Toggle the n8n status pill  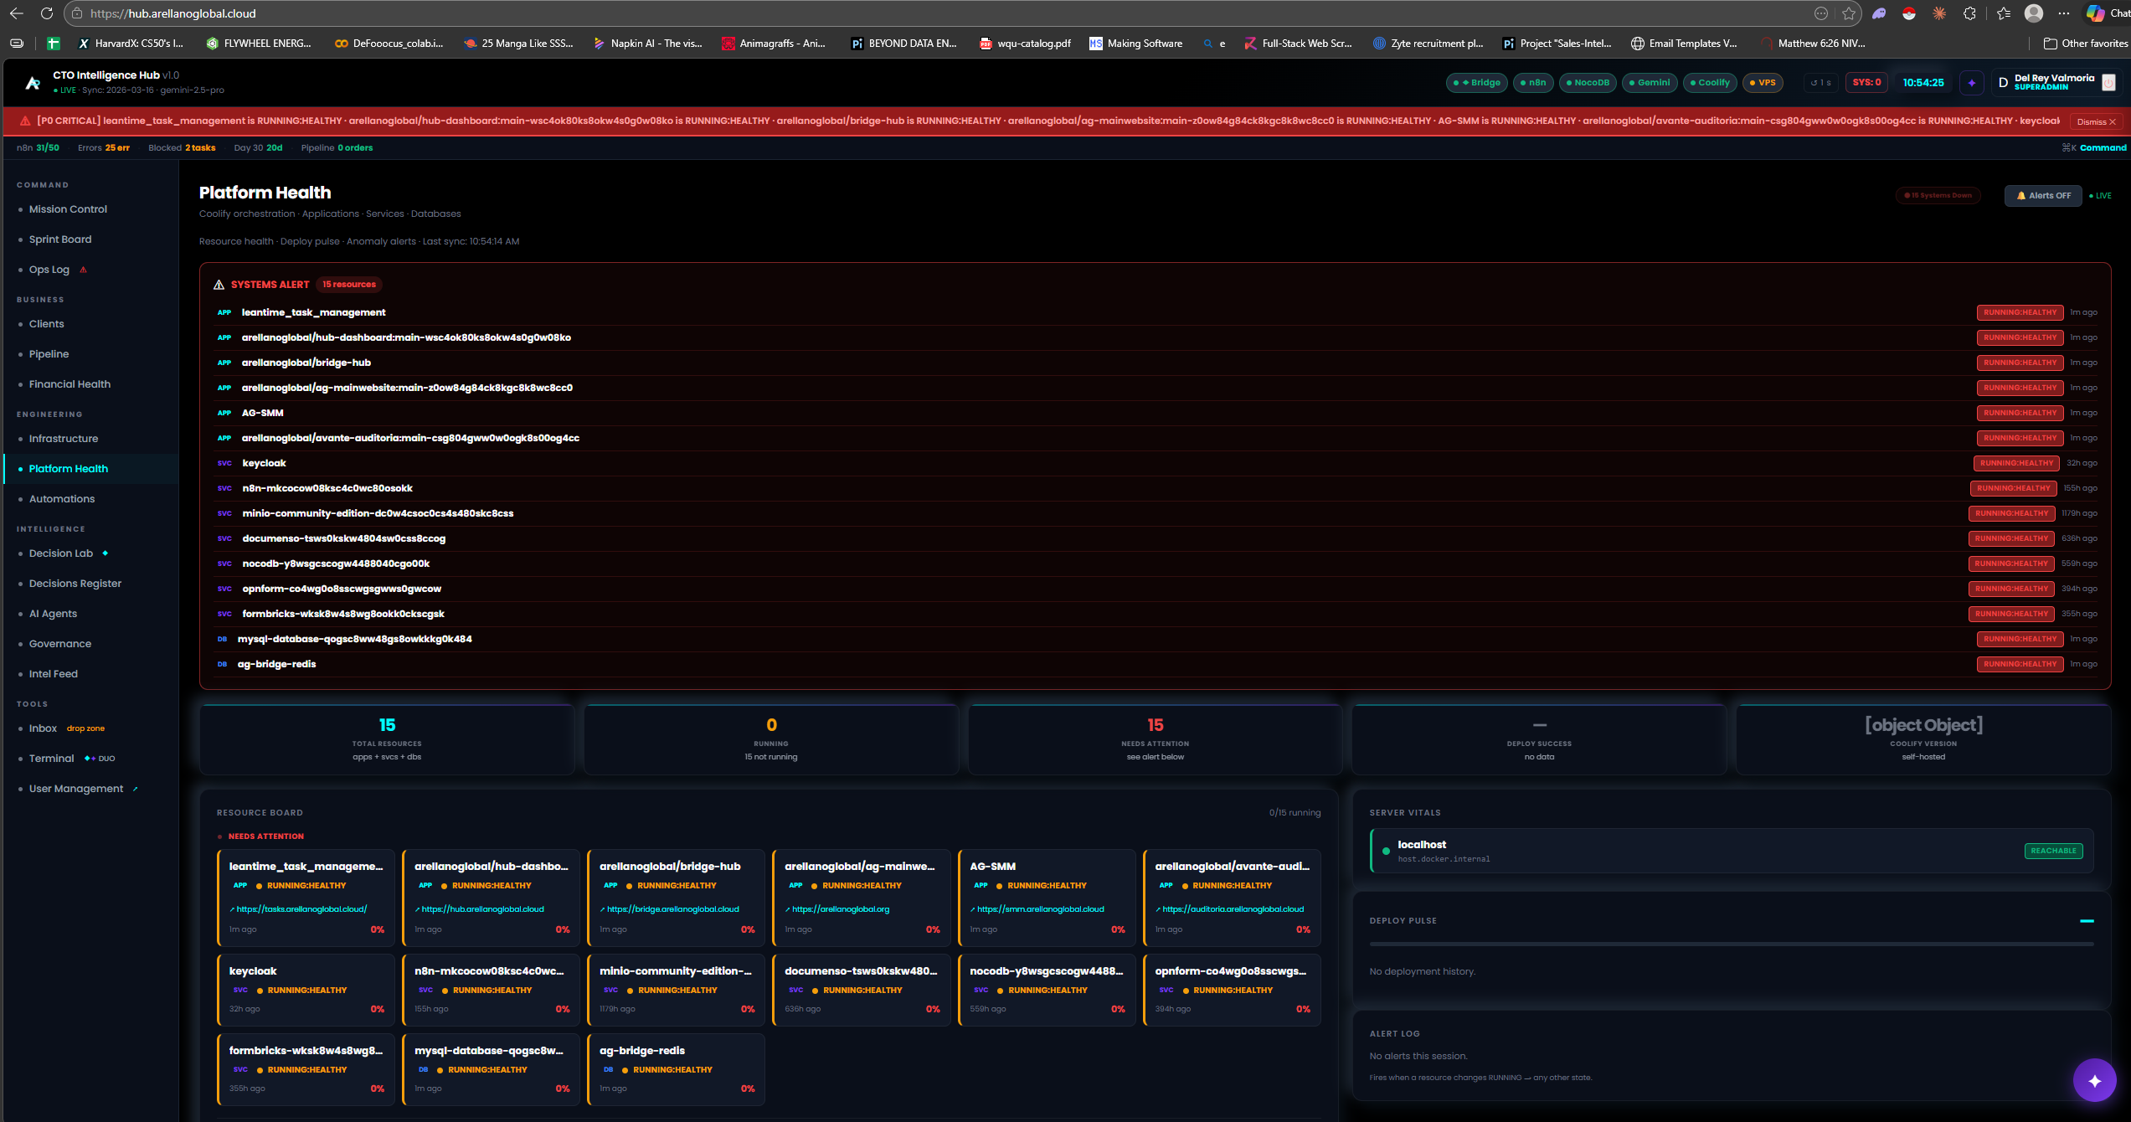coord(1533,83)
